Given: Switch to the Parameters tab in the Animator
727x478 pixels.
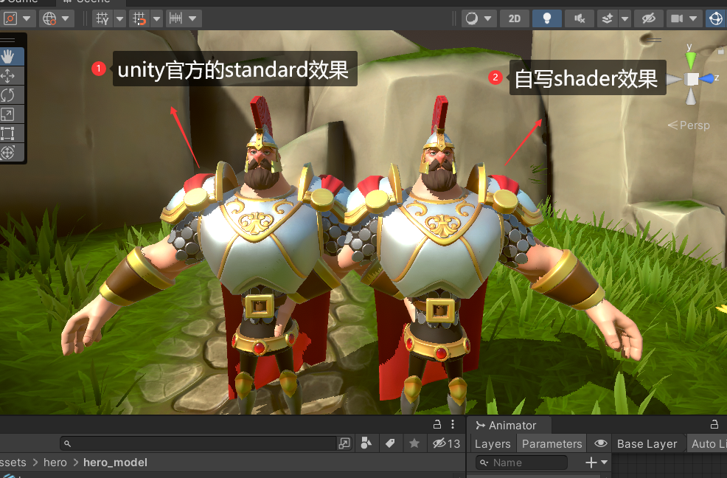Looking at the screenshot, I should tap(552, 443).
